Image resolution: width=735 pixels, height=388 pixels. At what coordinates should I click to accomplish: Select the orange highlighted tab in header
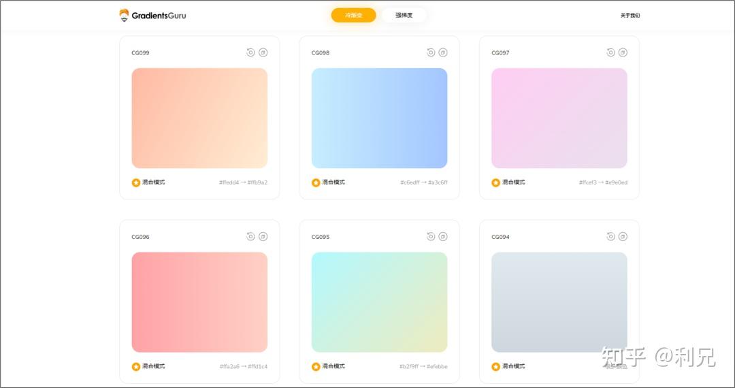(x=353, y=15)
